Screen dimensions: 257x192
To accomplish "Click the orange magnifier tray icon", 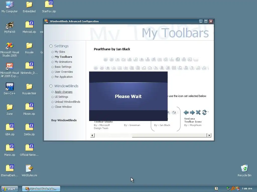I will click(x=233, y=188).
